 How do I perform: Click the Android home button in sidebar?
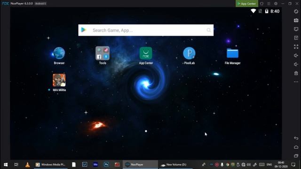tap(296, 147)
